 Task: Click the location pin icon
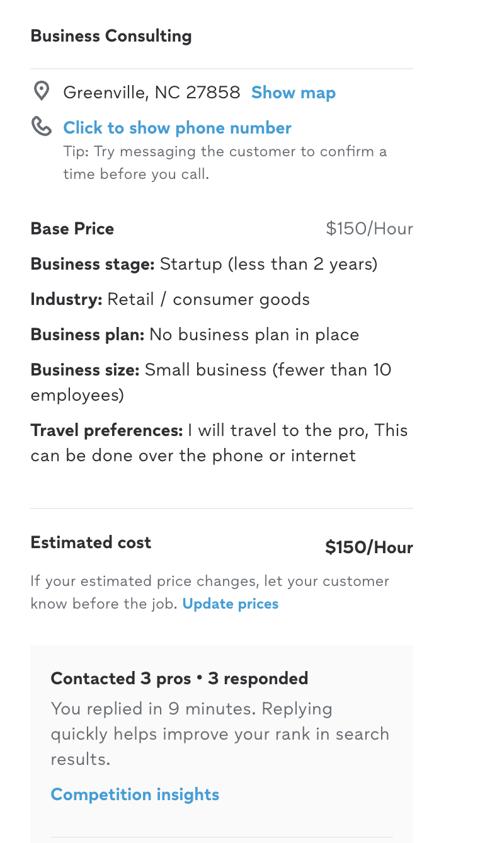pos(42,92)
